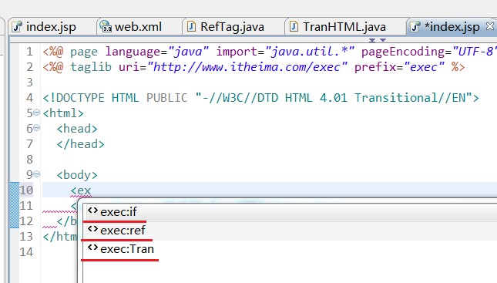Viewport: 497px width, 283px height.
Task: Click the <head> opening tag on line 6
Action: tap(77, 129)
